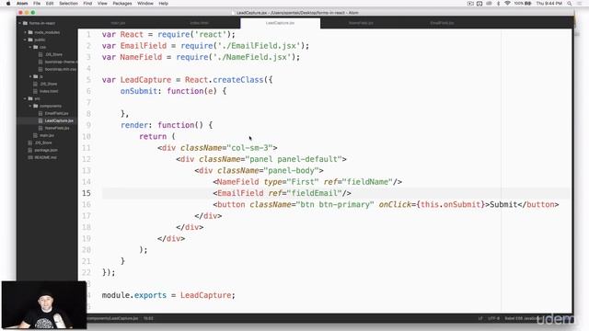Click './EmailField.jsx' require path on line 2

tap(260, 46)
